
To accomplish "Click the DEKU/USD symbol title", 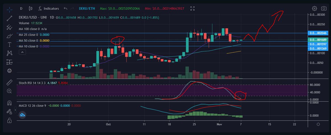I will (x=29, y=18).
